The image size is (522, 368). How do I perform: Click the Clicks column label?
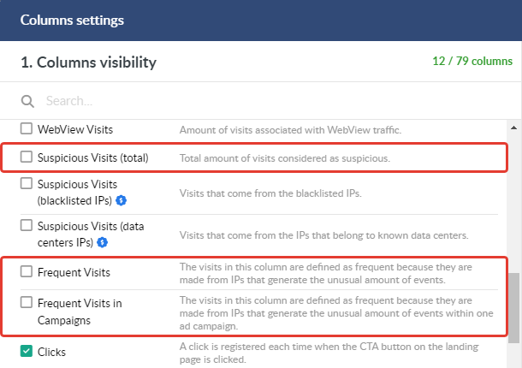[51, 352]
